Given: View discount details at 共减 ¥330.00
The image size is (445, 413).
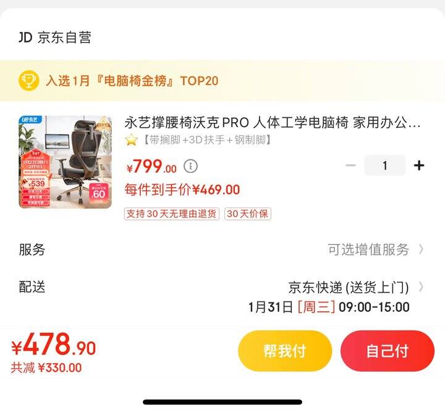Looking at the screenshot, I should [46, 368].
